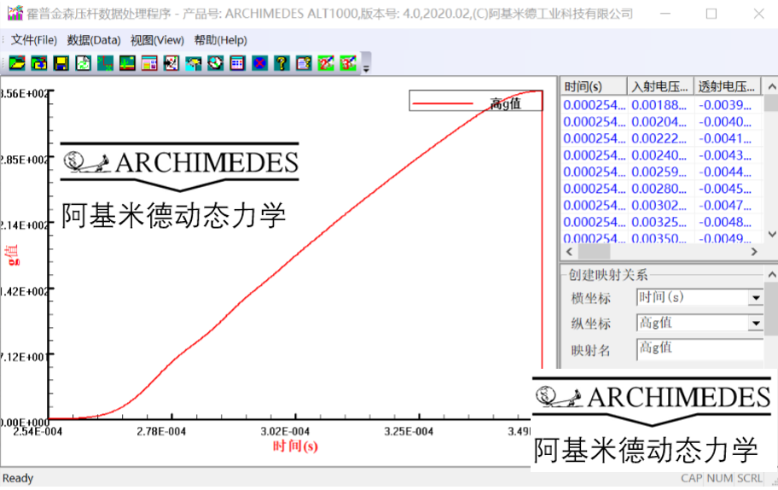Open the 视图(View) menu
This screenshot has height=490, width=778.
click(x=157, y=40)
